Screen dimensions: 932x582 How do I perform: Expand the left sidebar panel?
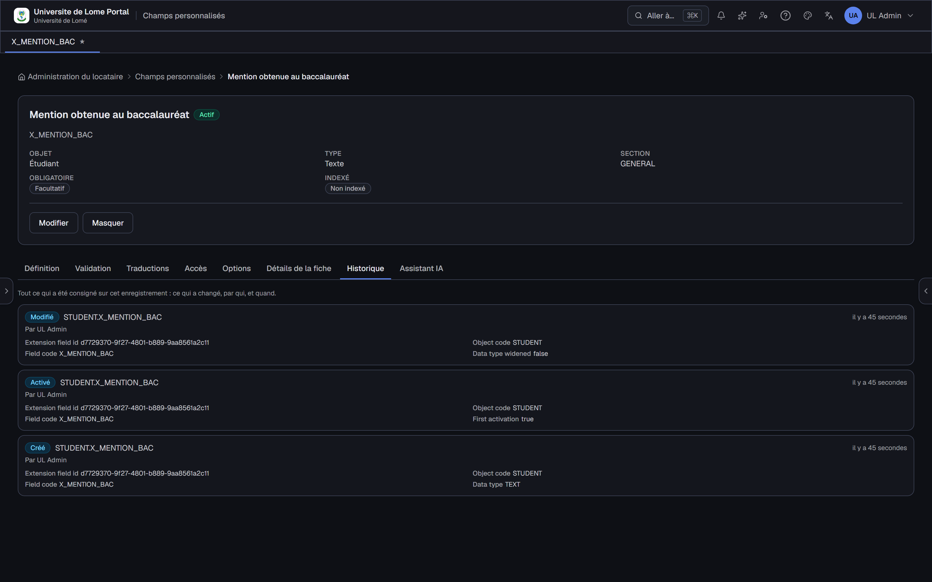coord(7,291)
